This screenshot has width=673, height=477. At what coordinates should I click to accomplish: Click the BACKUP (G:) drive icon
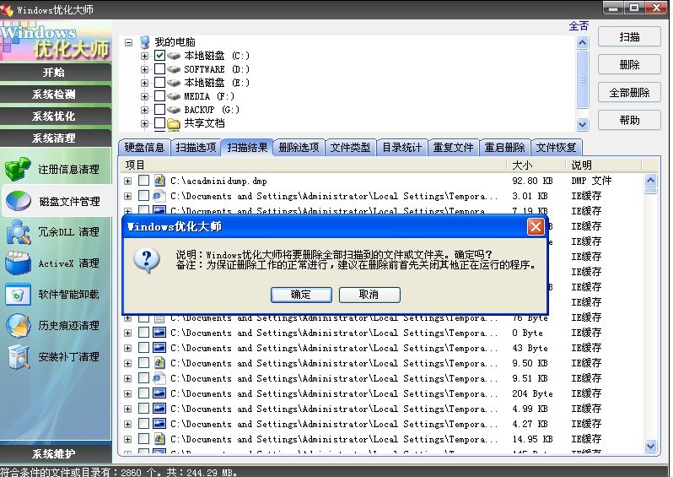pyautogui.click(x=174, y=110)
